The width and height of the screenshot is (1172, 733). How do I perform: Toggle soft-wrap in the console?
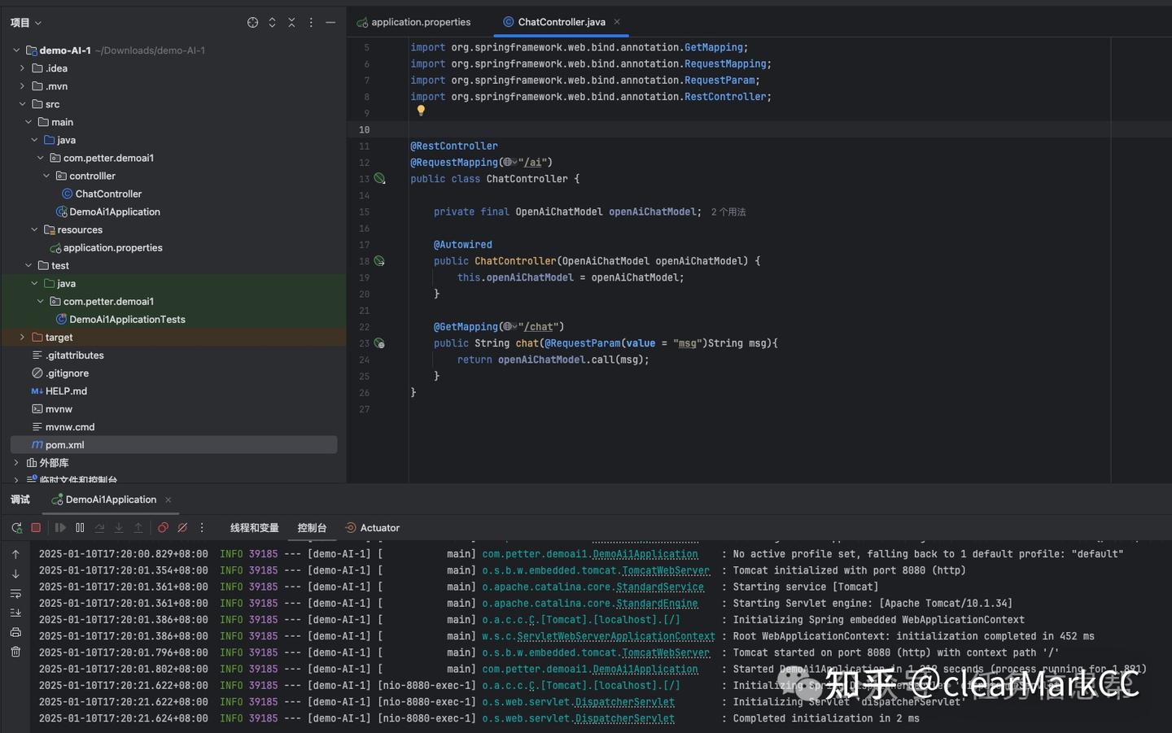pyautogui.click(x=15, y=593)
